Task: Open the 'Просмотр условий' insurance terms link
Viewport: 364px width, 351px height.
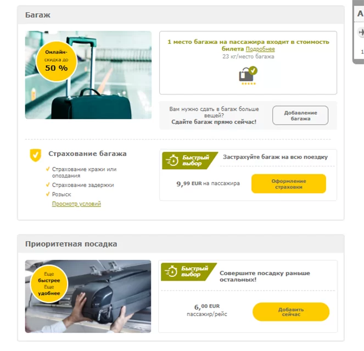Action: pos(76,204)
